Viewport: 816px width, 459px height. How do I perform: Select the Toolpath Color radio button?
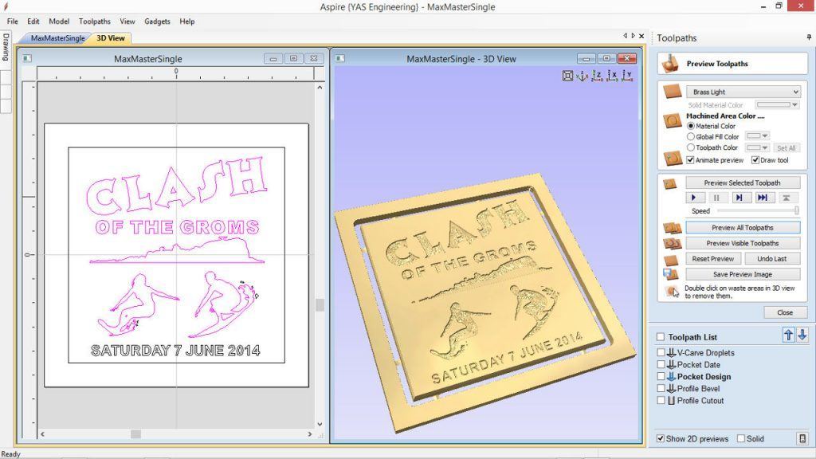pos(691,147)
